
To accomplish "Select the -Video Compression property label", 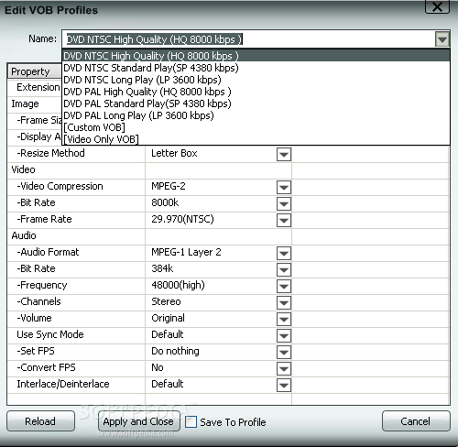I will 60,186.
